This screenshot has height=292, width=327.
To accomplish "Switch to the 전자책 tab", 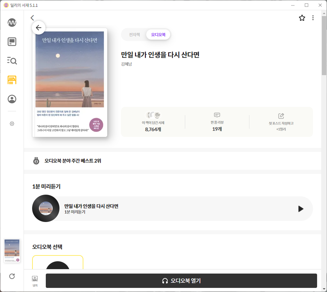I will pos(134,34).
